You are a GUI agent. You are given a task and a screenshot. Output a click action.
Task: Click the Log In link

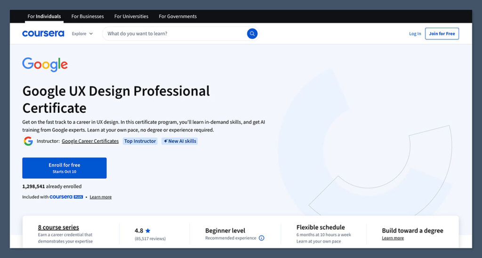(x=415, y=34)
